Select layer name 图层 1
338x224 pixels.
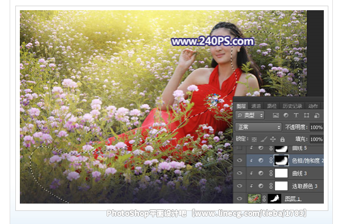click(x=293, y=198)
